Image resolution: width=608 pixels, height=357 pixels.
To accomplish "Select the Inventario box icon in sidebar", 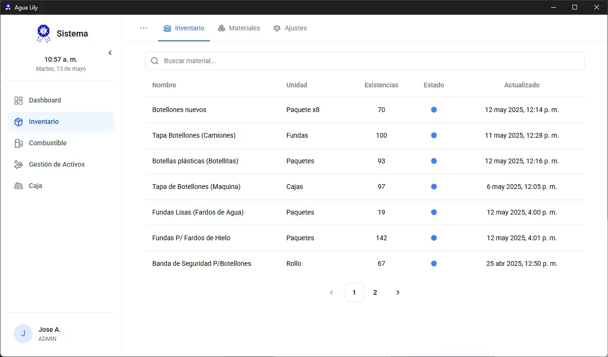I will pyautogui.click(x=18, y=122).
